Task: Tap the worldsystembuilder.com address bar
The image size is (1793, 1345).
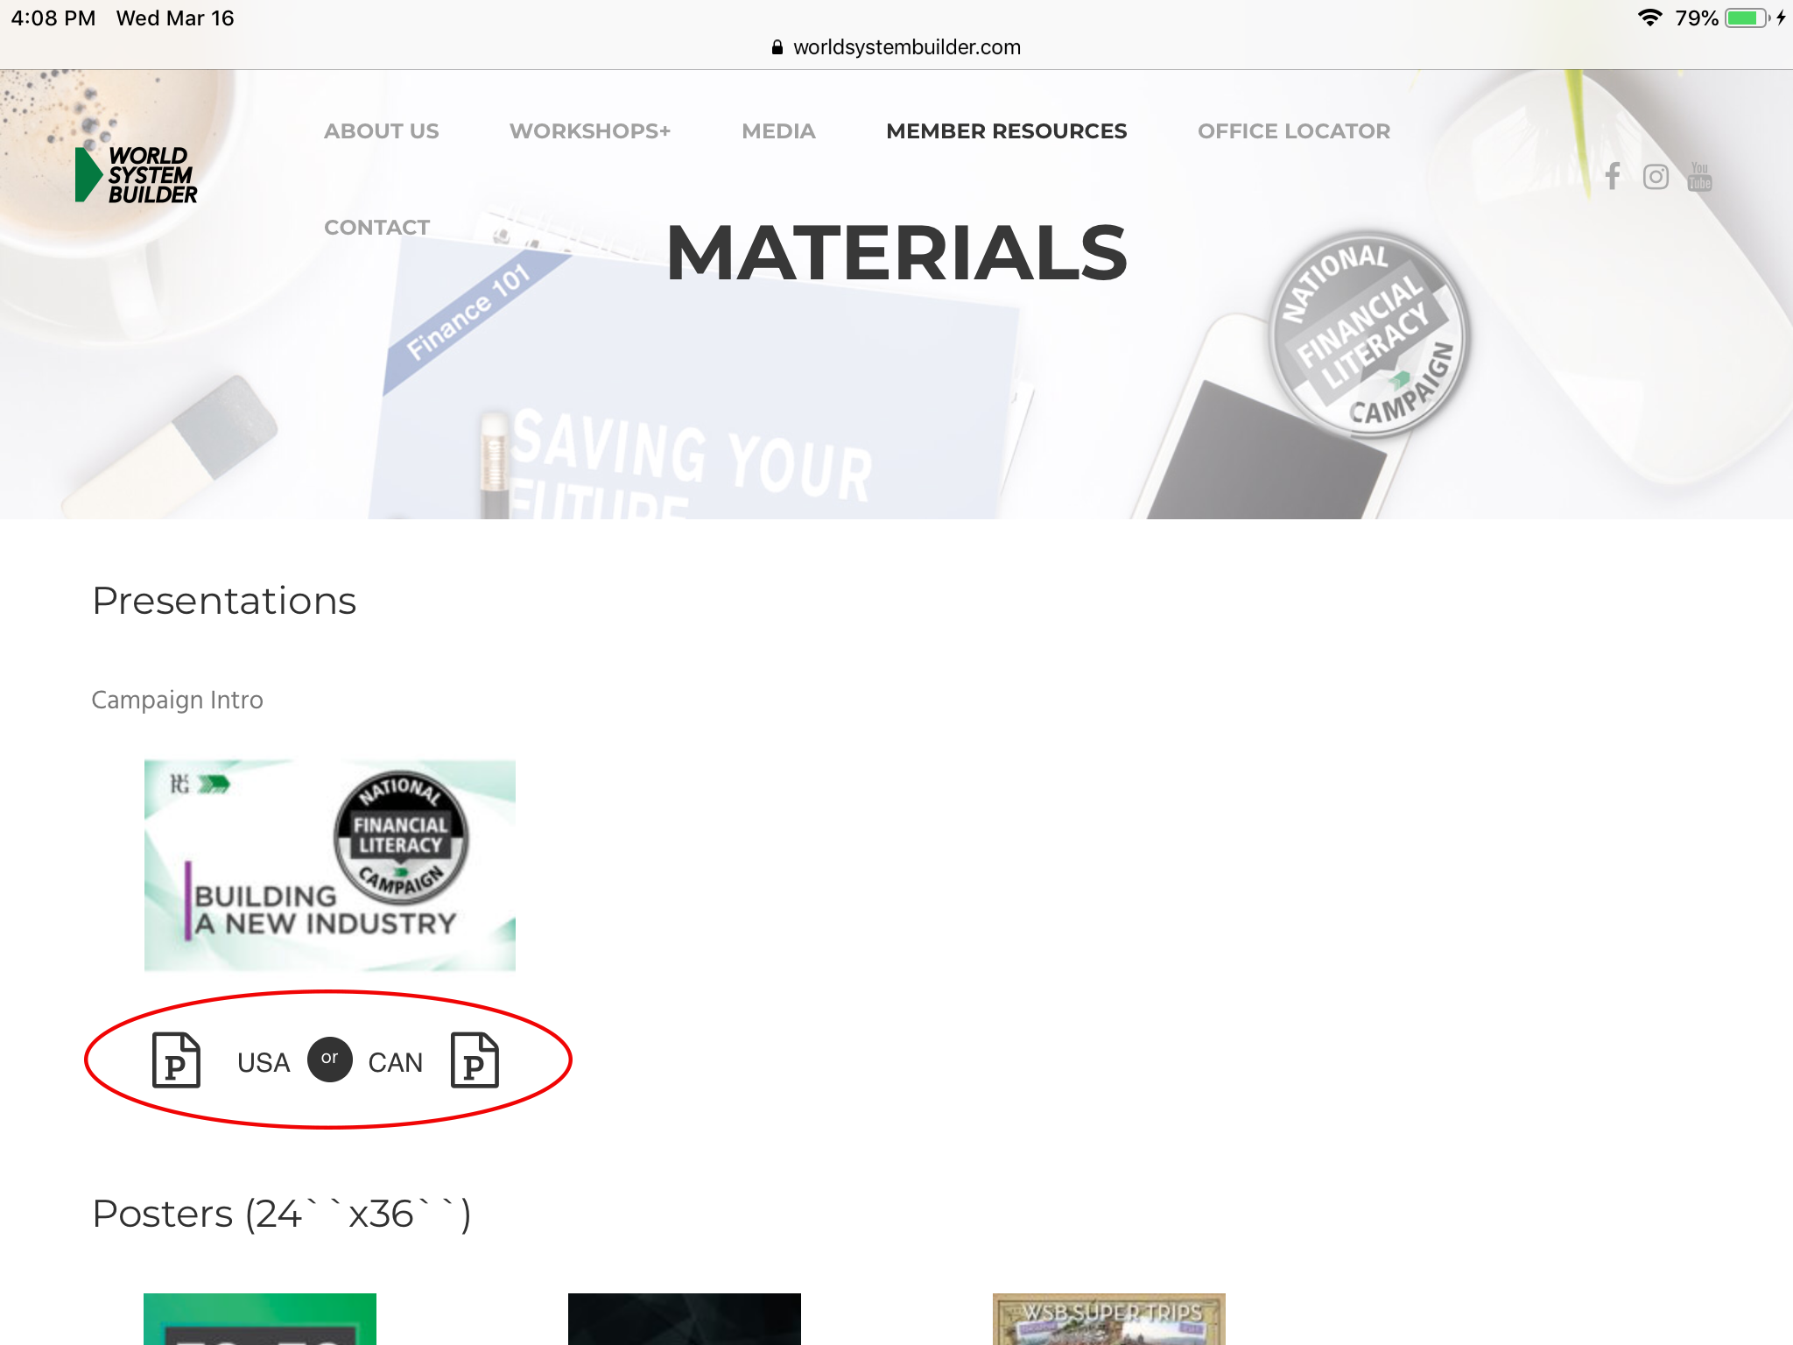Action: coord(896,47)
